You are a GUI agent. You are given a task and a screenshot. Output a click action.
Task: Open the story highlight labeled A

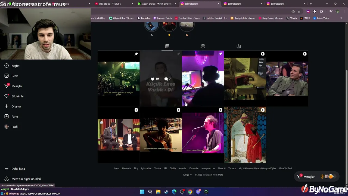(152, 28)
